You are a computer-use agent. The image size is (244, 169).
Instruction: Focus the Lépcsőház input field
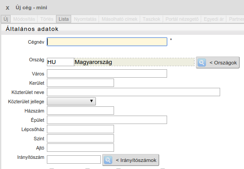80,129
